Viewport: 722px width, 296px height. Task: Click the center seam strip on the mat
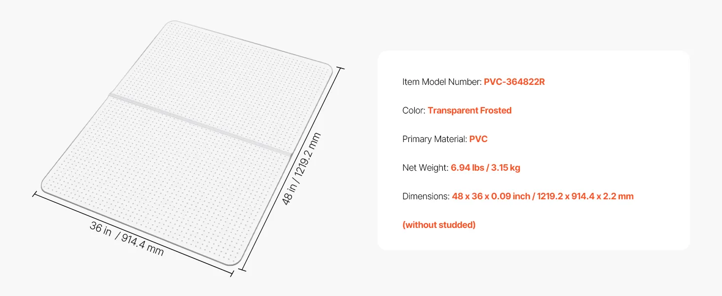(197, 123)
